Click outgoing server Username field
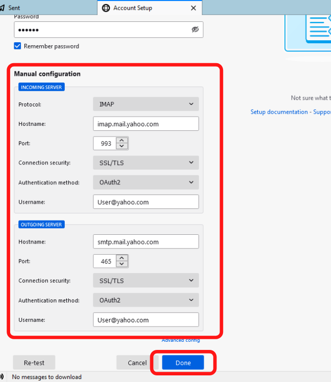 (146, 320)
